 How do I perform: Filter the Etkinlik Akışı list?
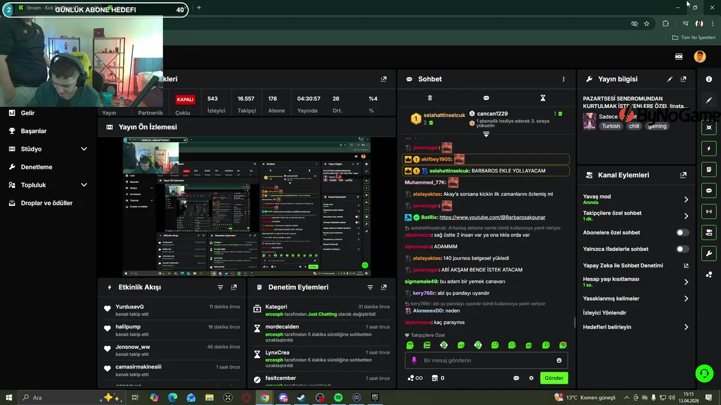(x=220, y=287)
